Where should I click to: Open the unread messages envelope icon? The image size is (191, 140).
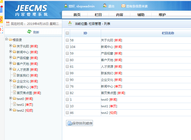click(123, 6)
